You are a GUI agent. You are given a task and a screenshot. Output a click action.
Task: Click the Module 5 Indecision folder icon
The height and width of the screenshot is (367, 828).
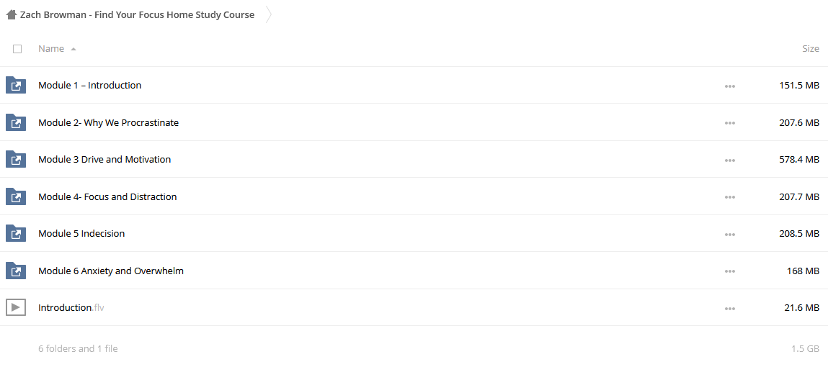16,233
